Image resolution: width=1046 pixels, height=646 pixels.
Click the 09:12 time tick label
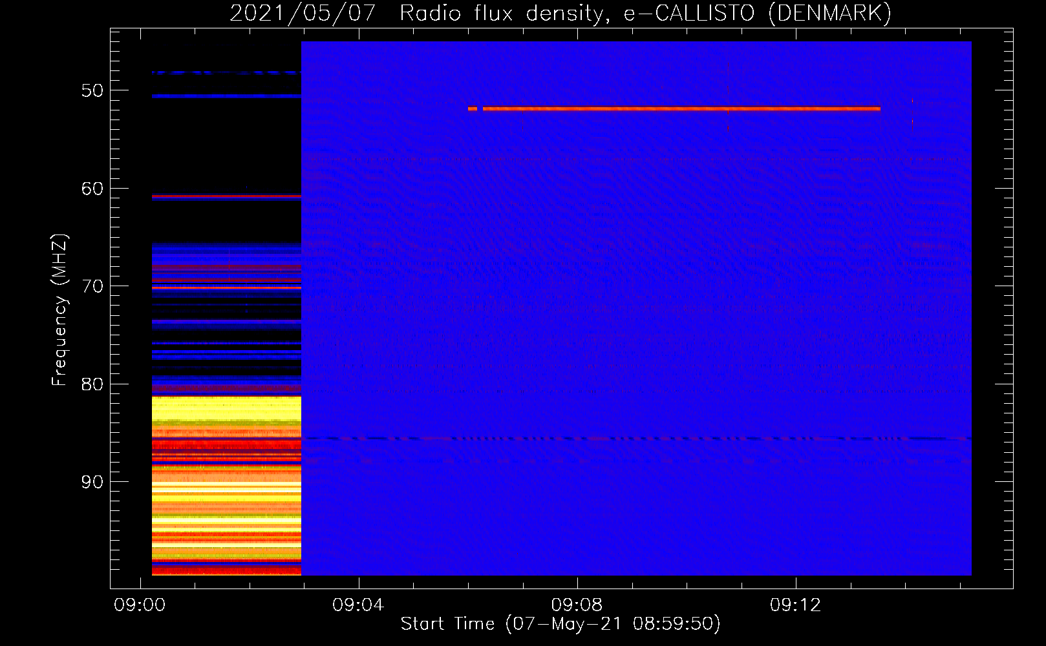pos(795,605)
